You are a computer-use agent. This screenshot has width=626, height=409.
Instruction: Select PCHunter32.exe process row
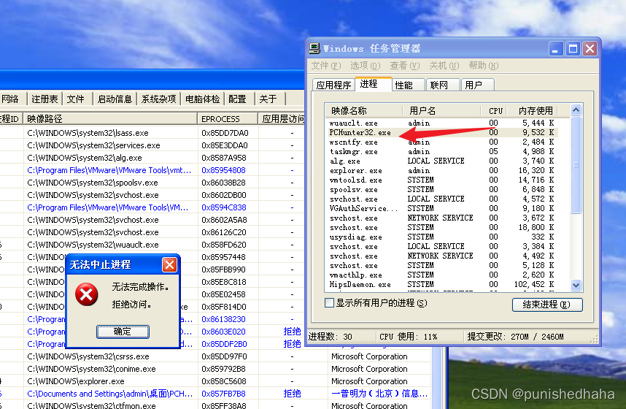(x=442, y=133)
